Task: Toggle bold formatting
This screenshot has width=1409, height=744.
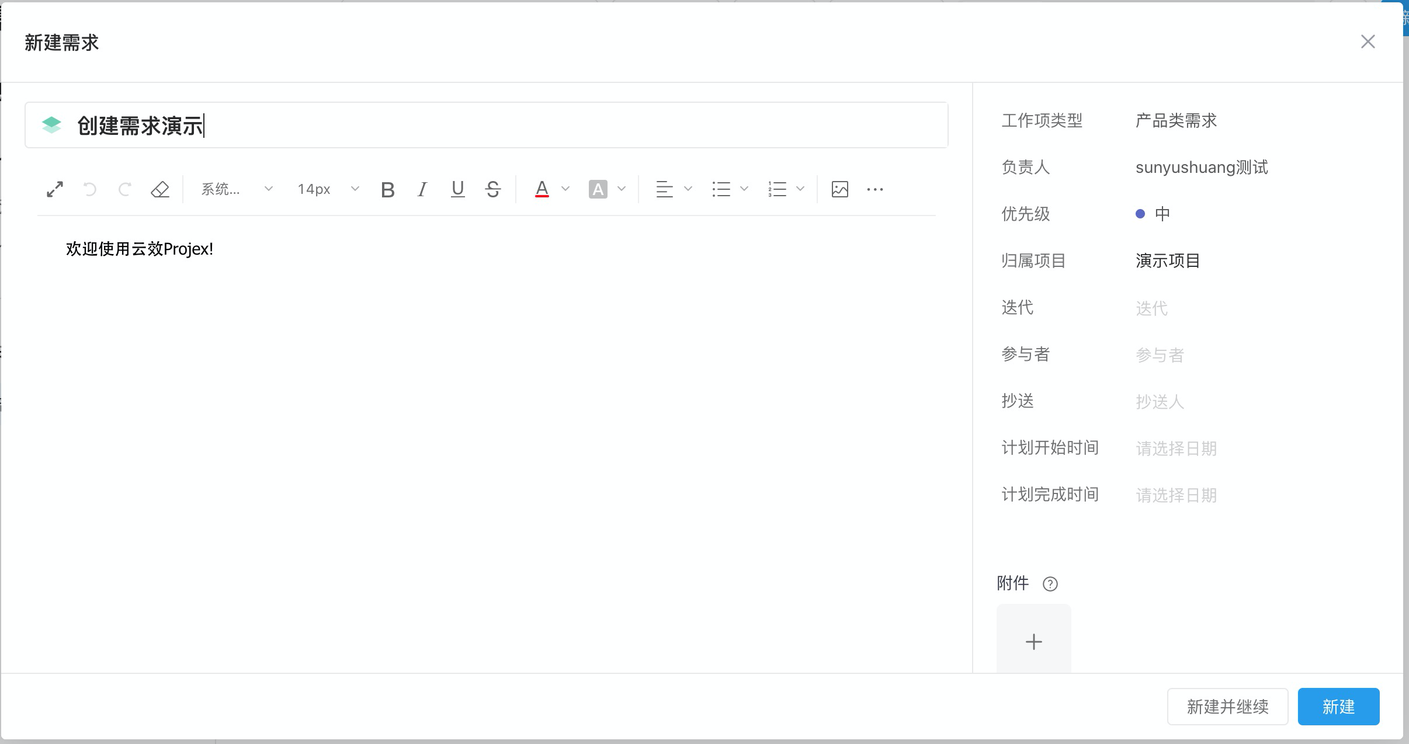Action: tap(388, 189)
